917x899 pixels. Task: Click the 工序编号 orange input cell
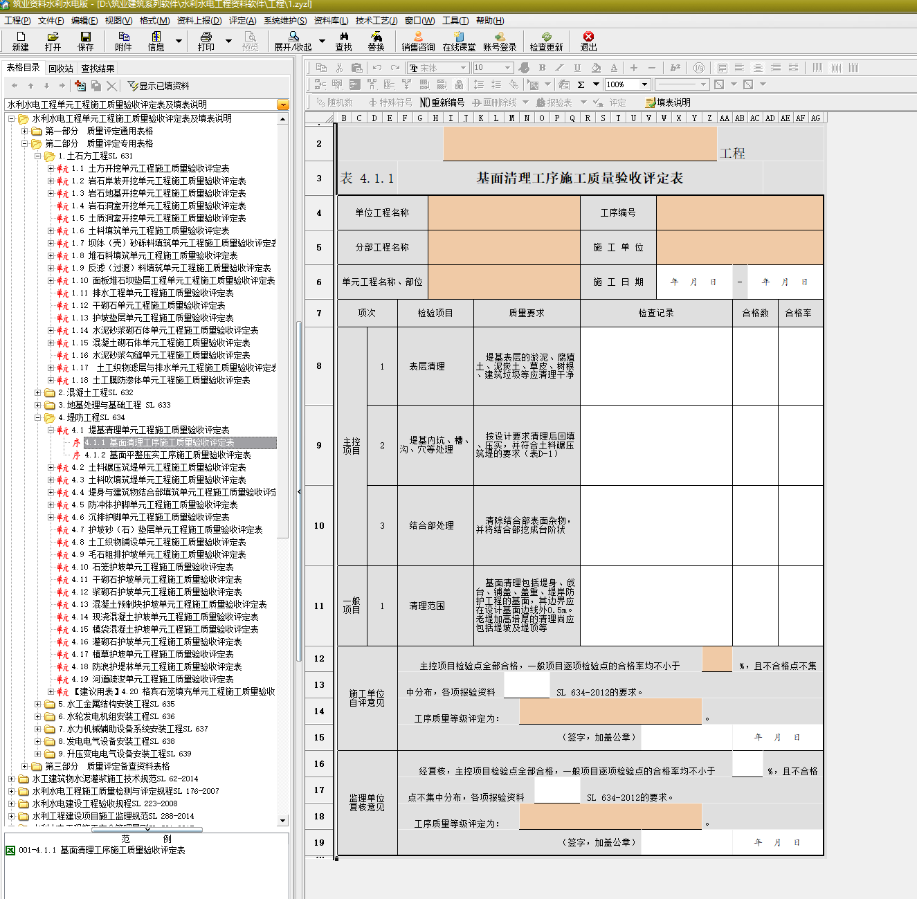(740, 212)
